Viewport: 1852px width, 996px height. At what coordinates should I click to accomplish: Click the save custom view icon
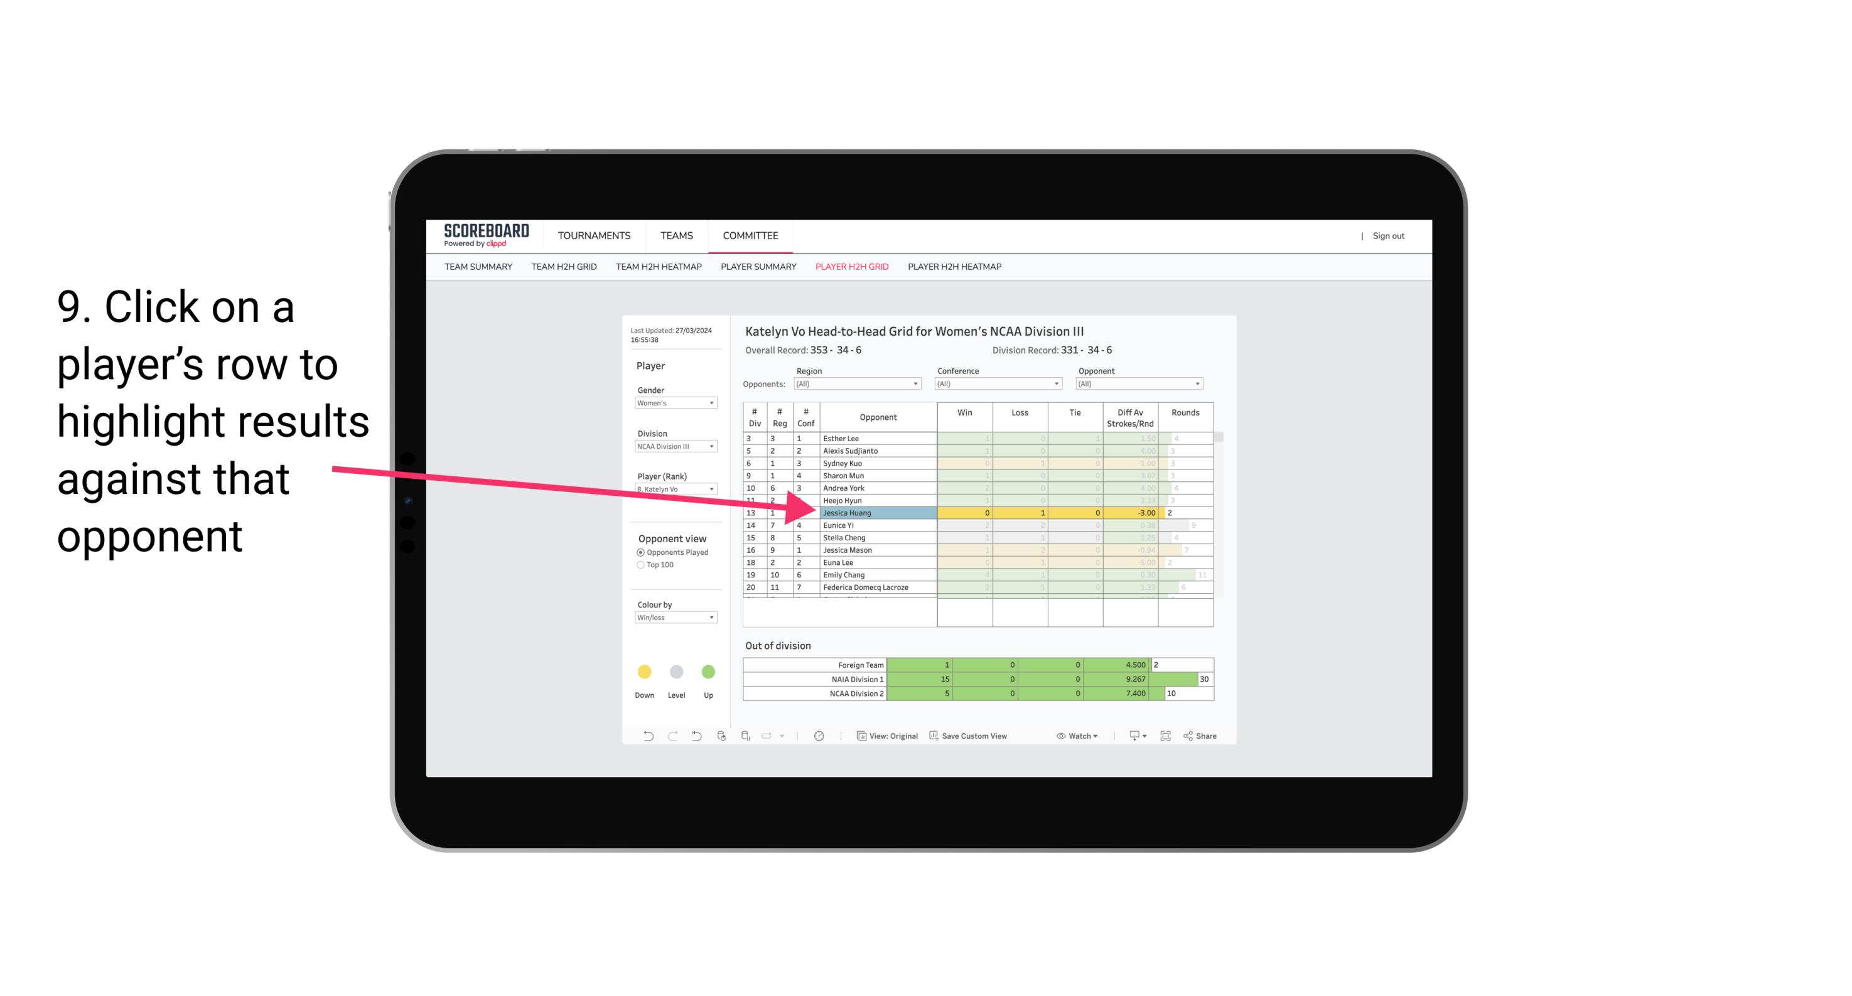(x=936, y=737)
